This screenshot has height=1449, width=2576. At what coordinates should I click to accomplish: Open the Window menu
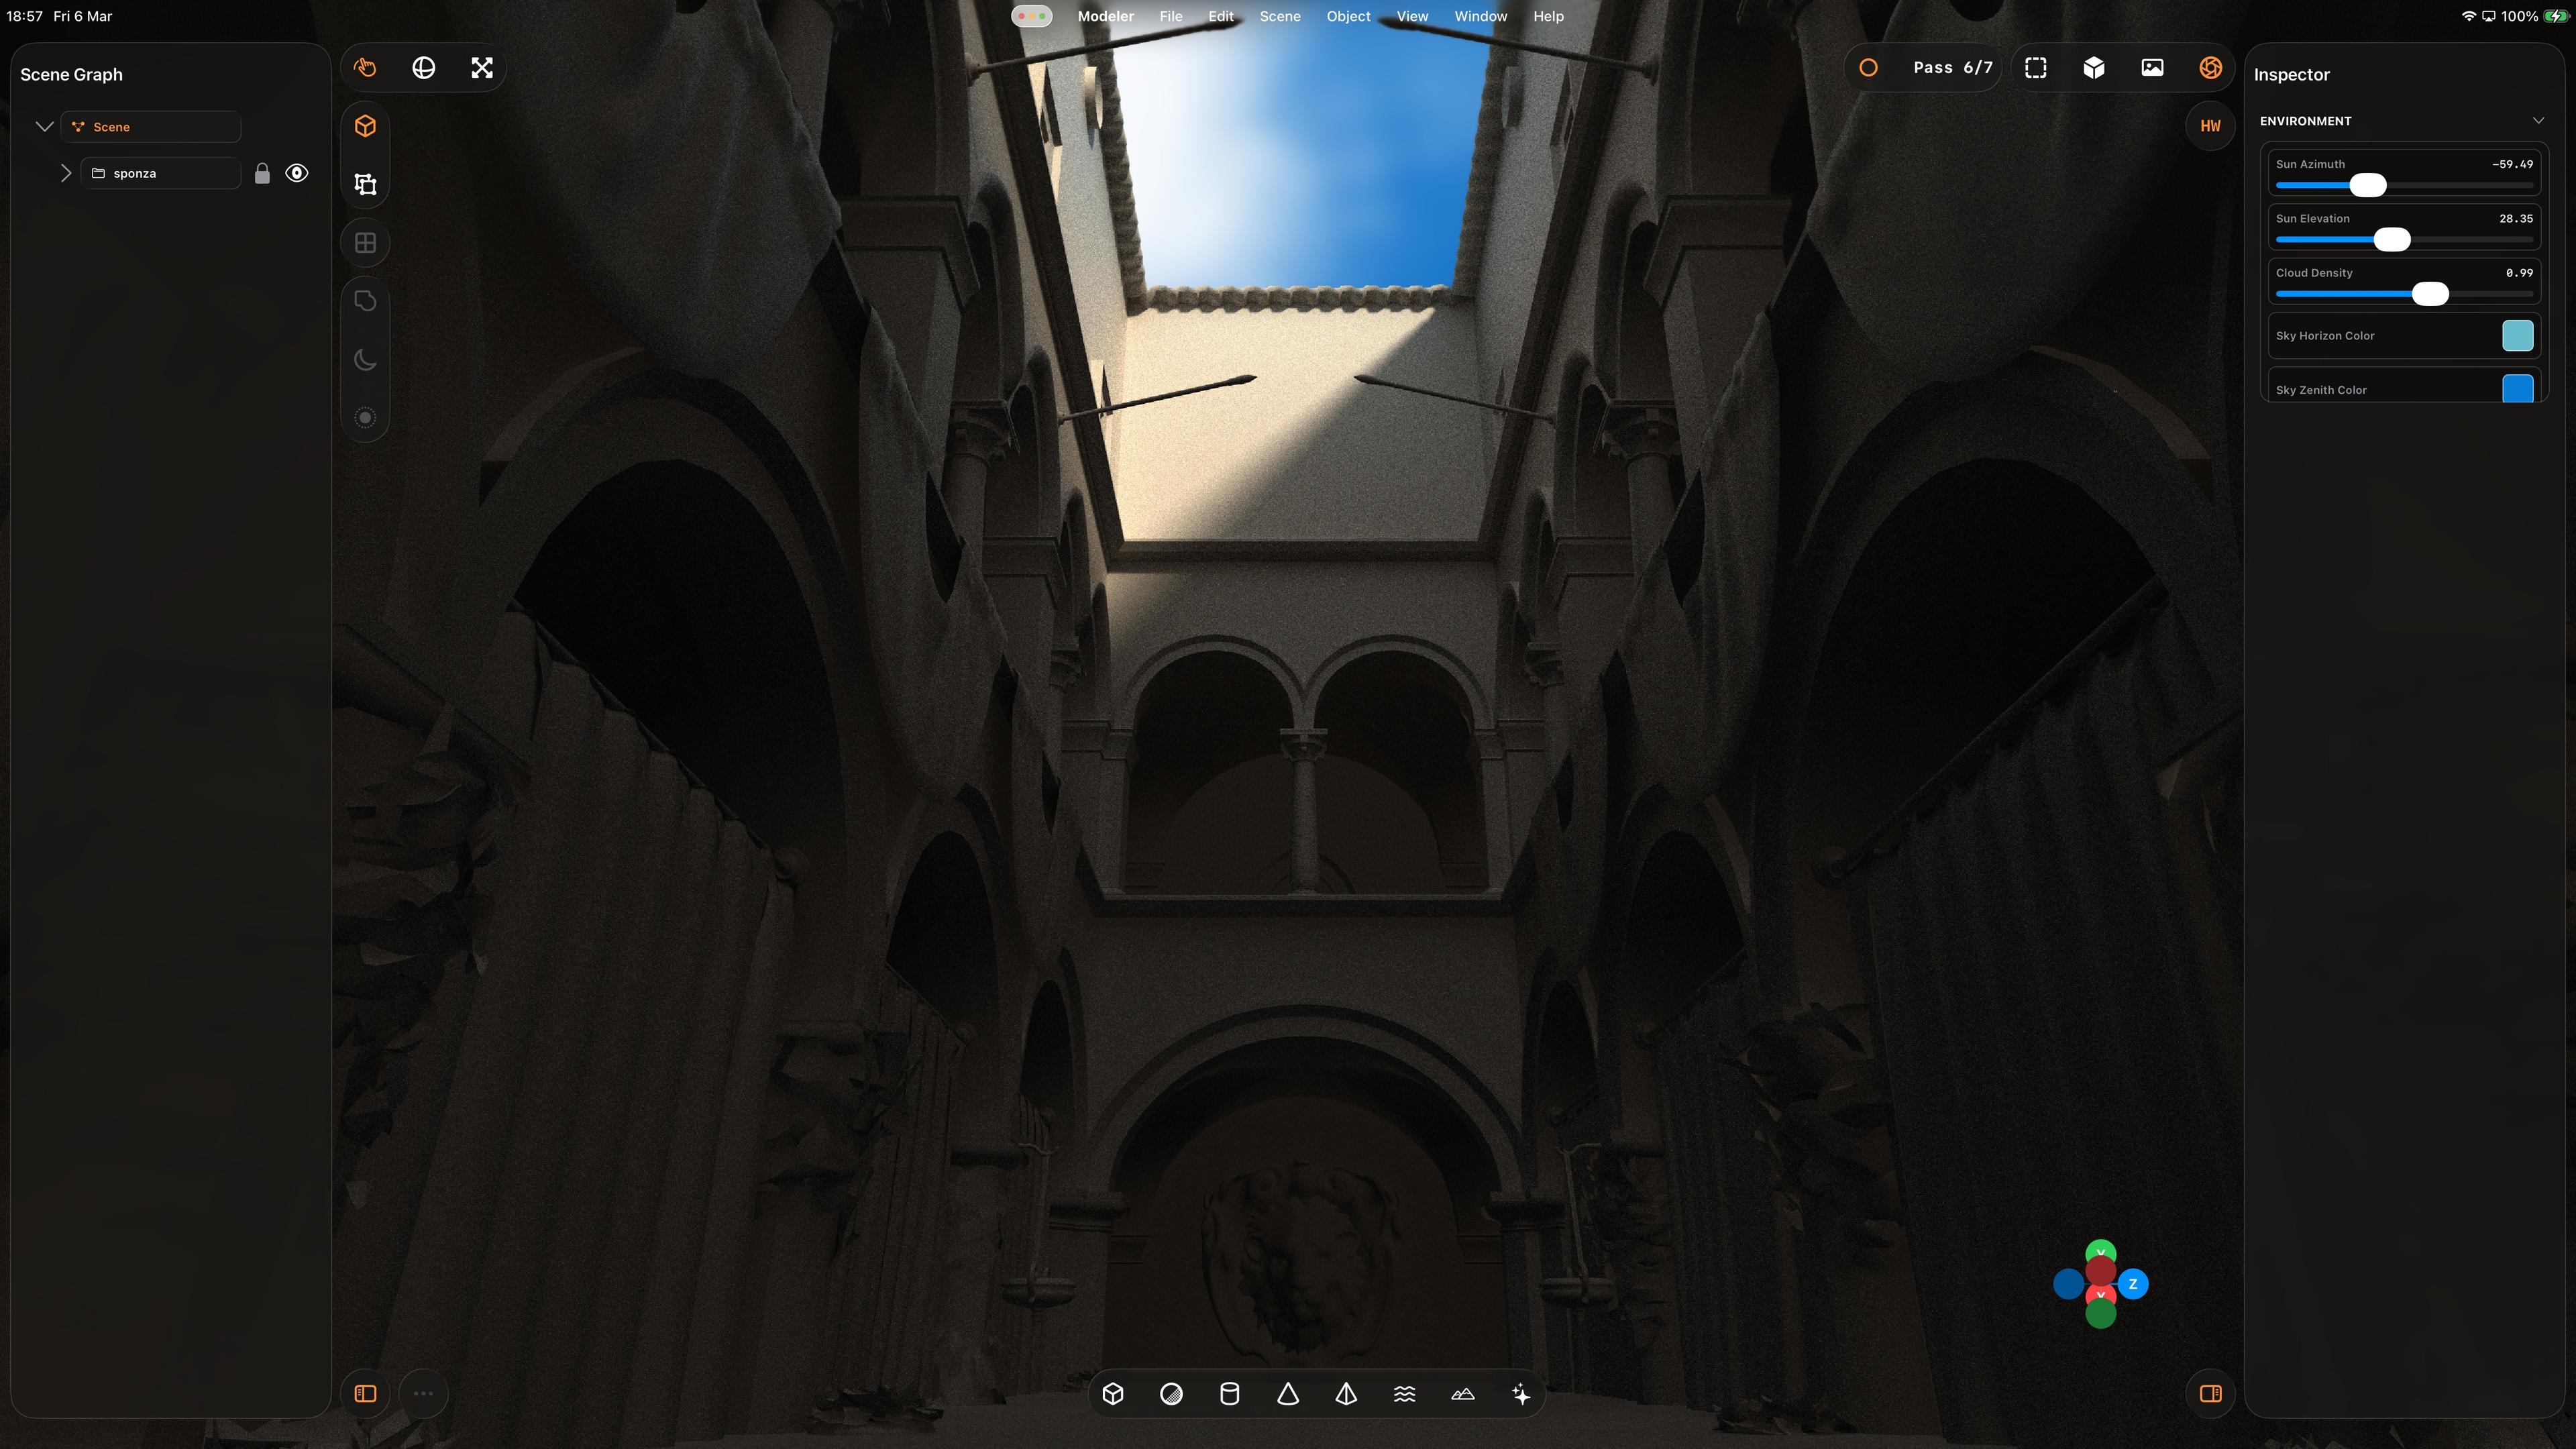(1480, 16)
